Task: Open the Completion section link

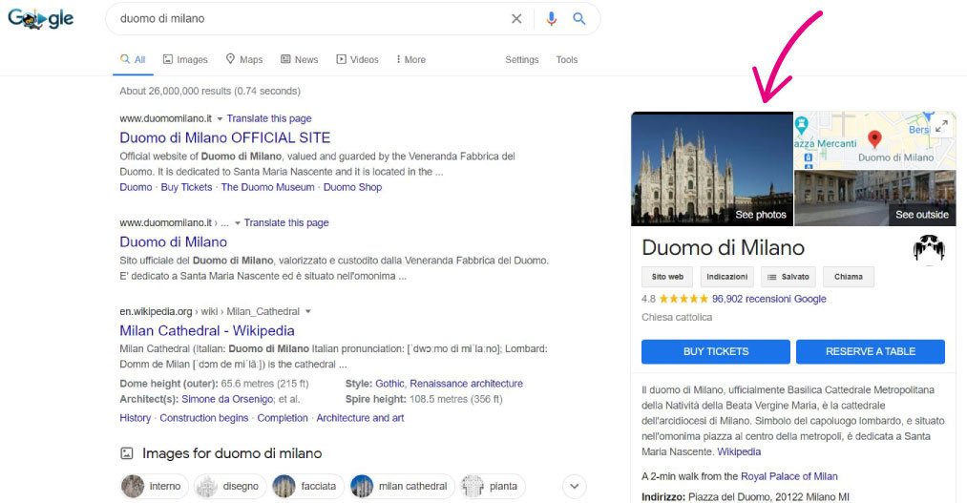Action: [x=283, y=418]
